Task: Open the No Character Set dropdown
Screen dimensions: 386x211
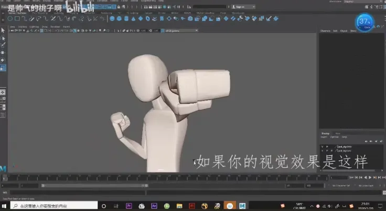Action: pyautogui.click(x=340, y=185)
